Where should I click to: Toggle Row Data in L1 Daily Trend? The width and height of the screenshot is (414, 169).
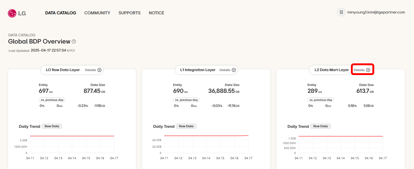[186, 126]
